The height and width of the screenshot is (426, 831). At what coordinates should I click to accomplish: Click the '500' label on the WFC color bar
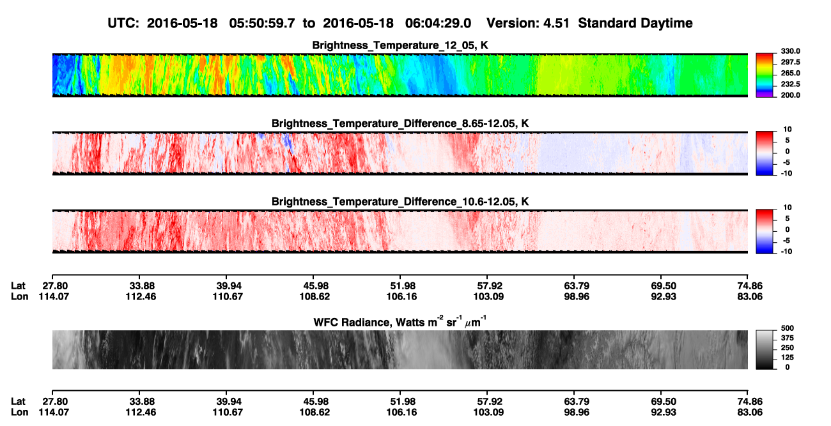coord(788,328)
